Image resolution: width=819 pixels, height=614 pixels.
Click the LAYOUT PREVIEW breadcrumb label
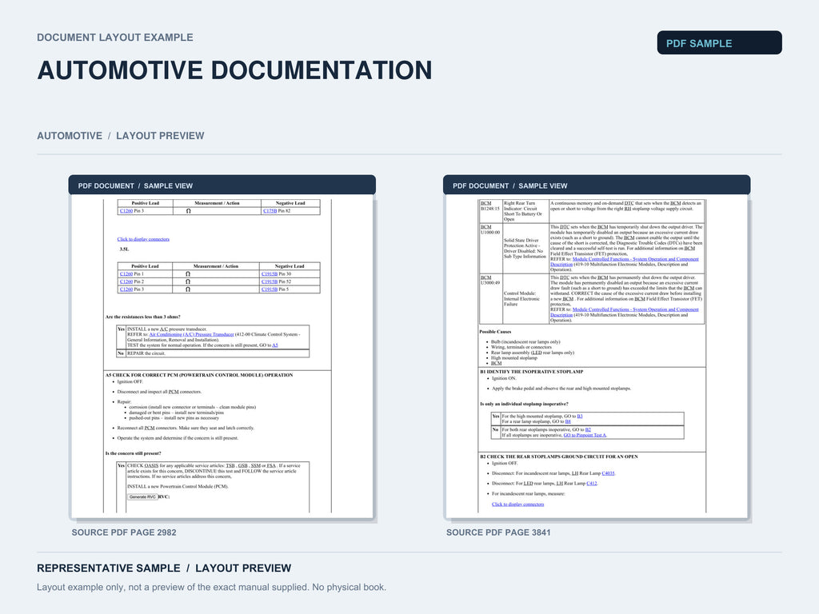click(x=160, y=136)
